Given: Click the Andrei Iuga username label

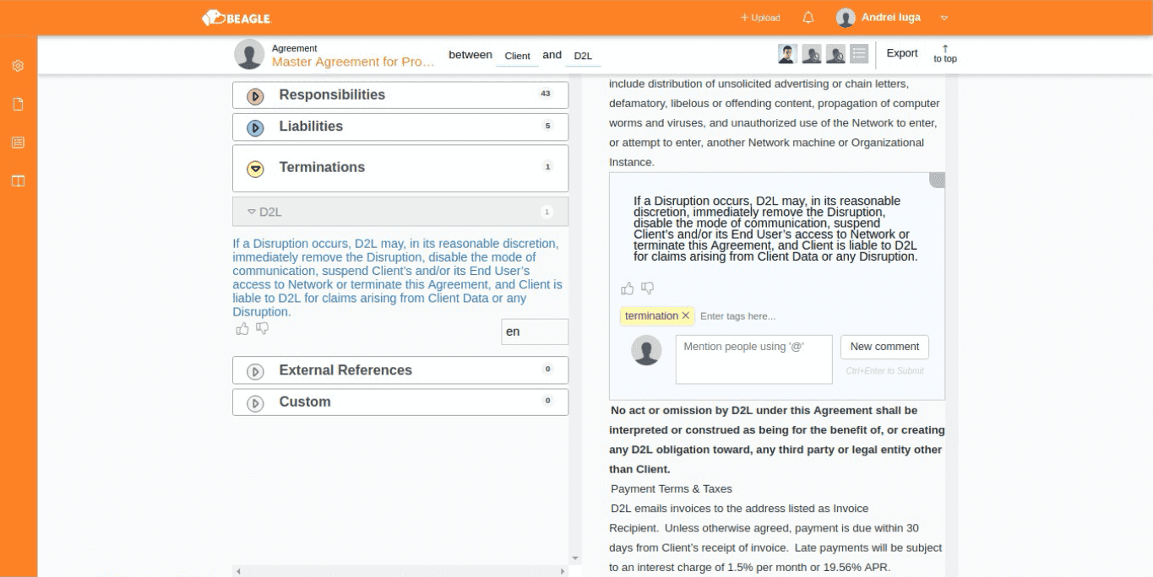Looking at the screenshot, I should (891, 18).
